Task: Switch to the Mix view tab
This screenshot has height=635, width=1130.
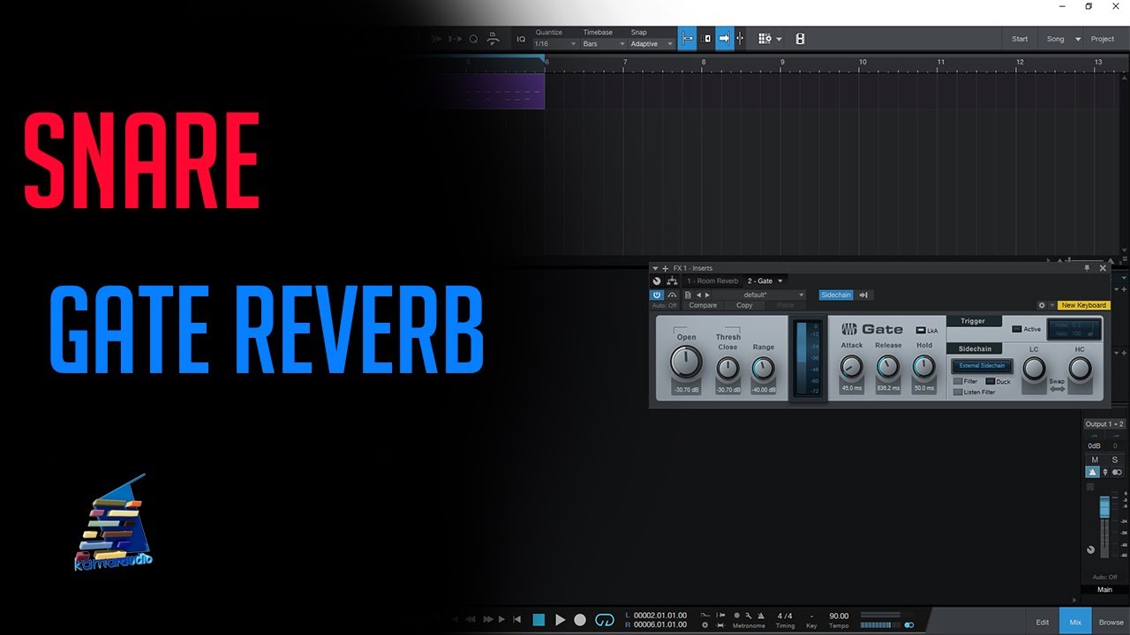Action: [1075, 622]
